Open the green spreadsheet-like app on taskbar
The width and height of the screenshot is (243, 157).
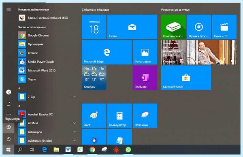80,149
